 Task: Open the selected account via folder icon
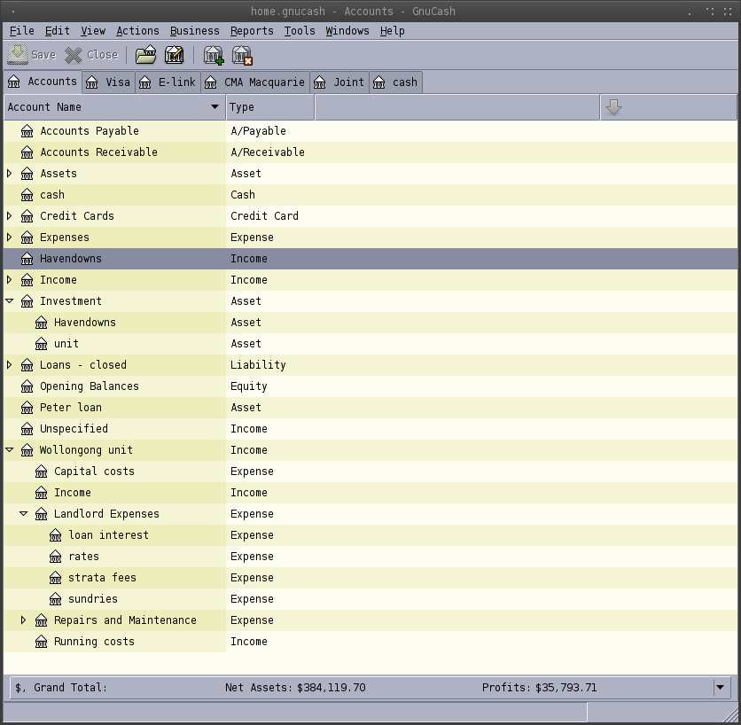click(146, 55)
